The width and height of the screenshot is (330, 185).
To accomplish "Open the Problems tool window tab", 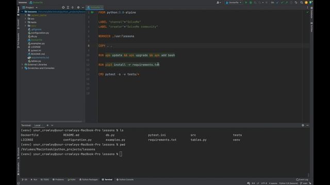I will tap(58, 179).
